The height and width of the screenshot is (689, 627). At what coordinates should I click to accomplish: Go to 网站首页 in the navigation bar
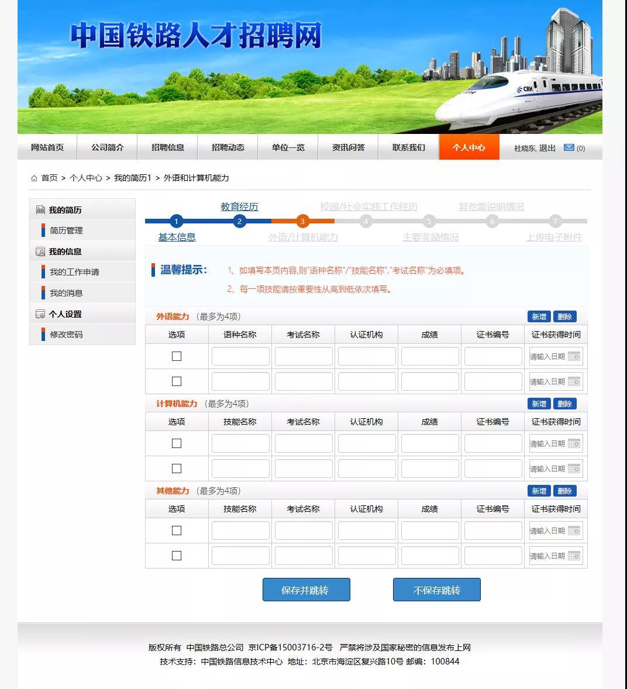(47, 147)
